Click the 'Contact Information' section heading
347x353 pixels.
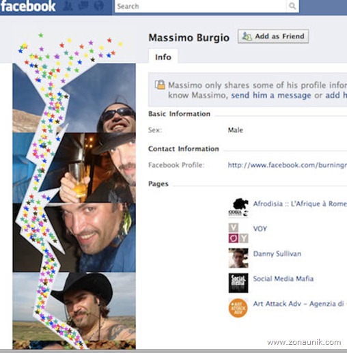pyautogui.click(x=184, y=149)
